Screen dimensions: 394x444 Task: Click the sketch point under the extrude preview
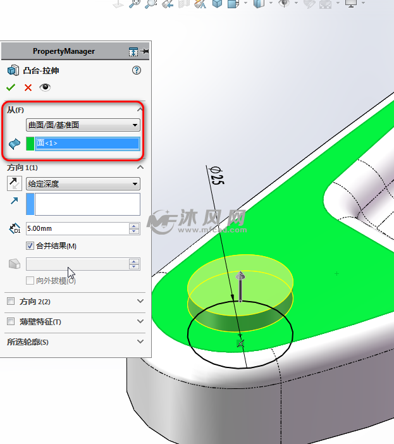pyautogui.click(x=240, y=343)
